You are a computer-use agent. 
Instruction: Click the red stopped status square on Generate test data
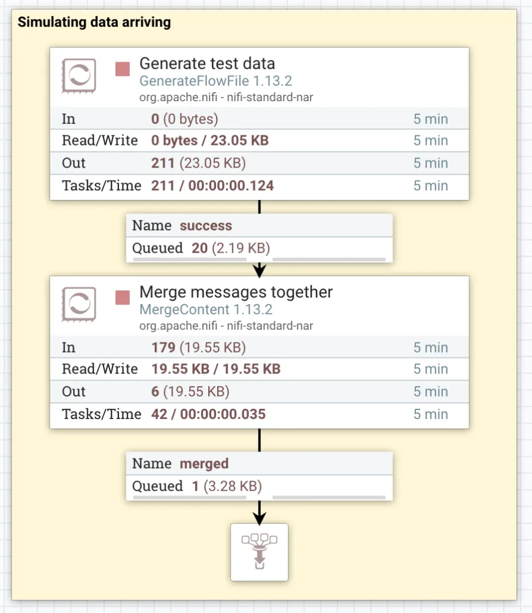coord(123,69)
